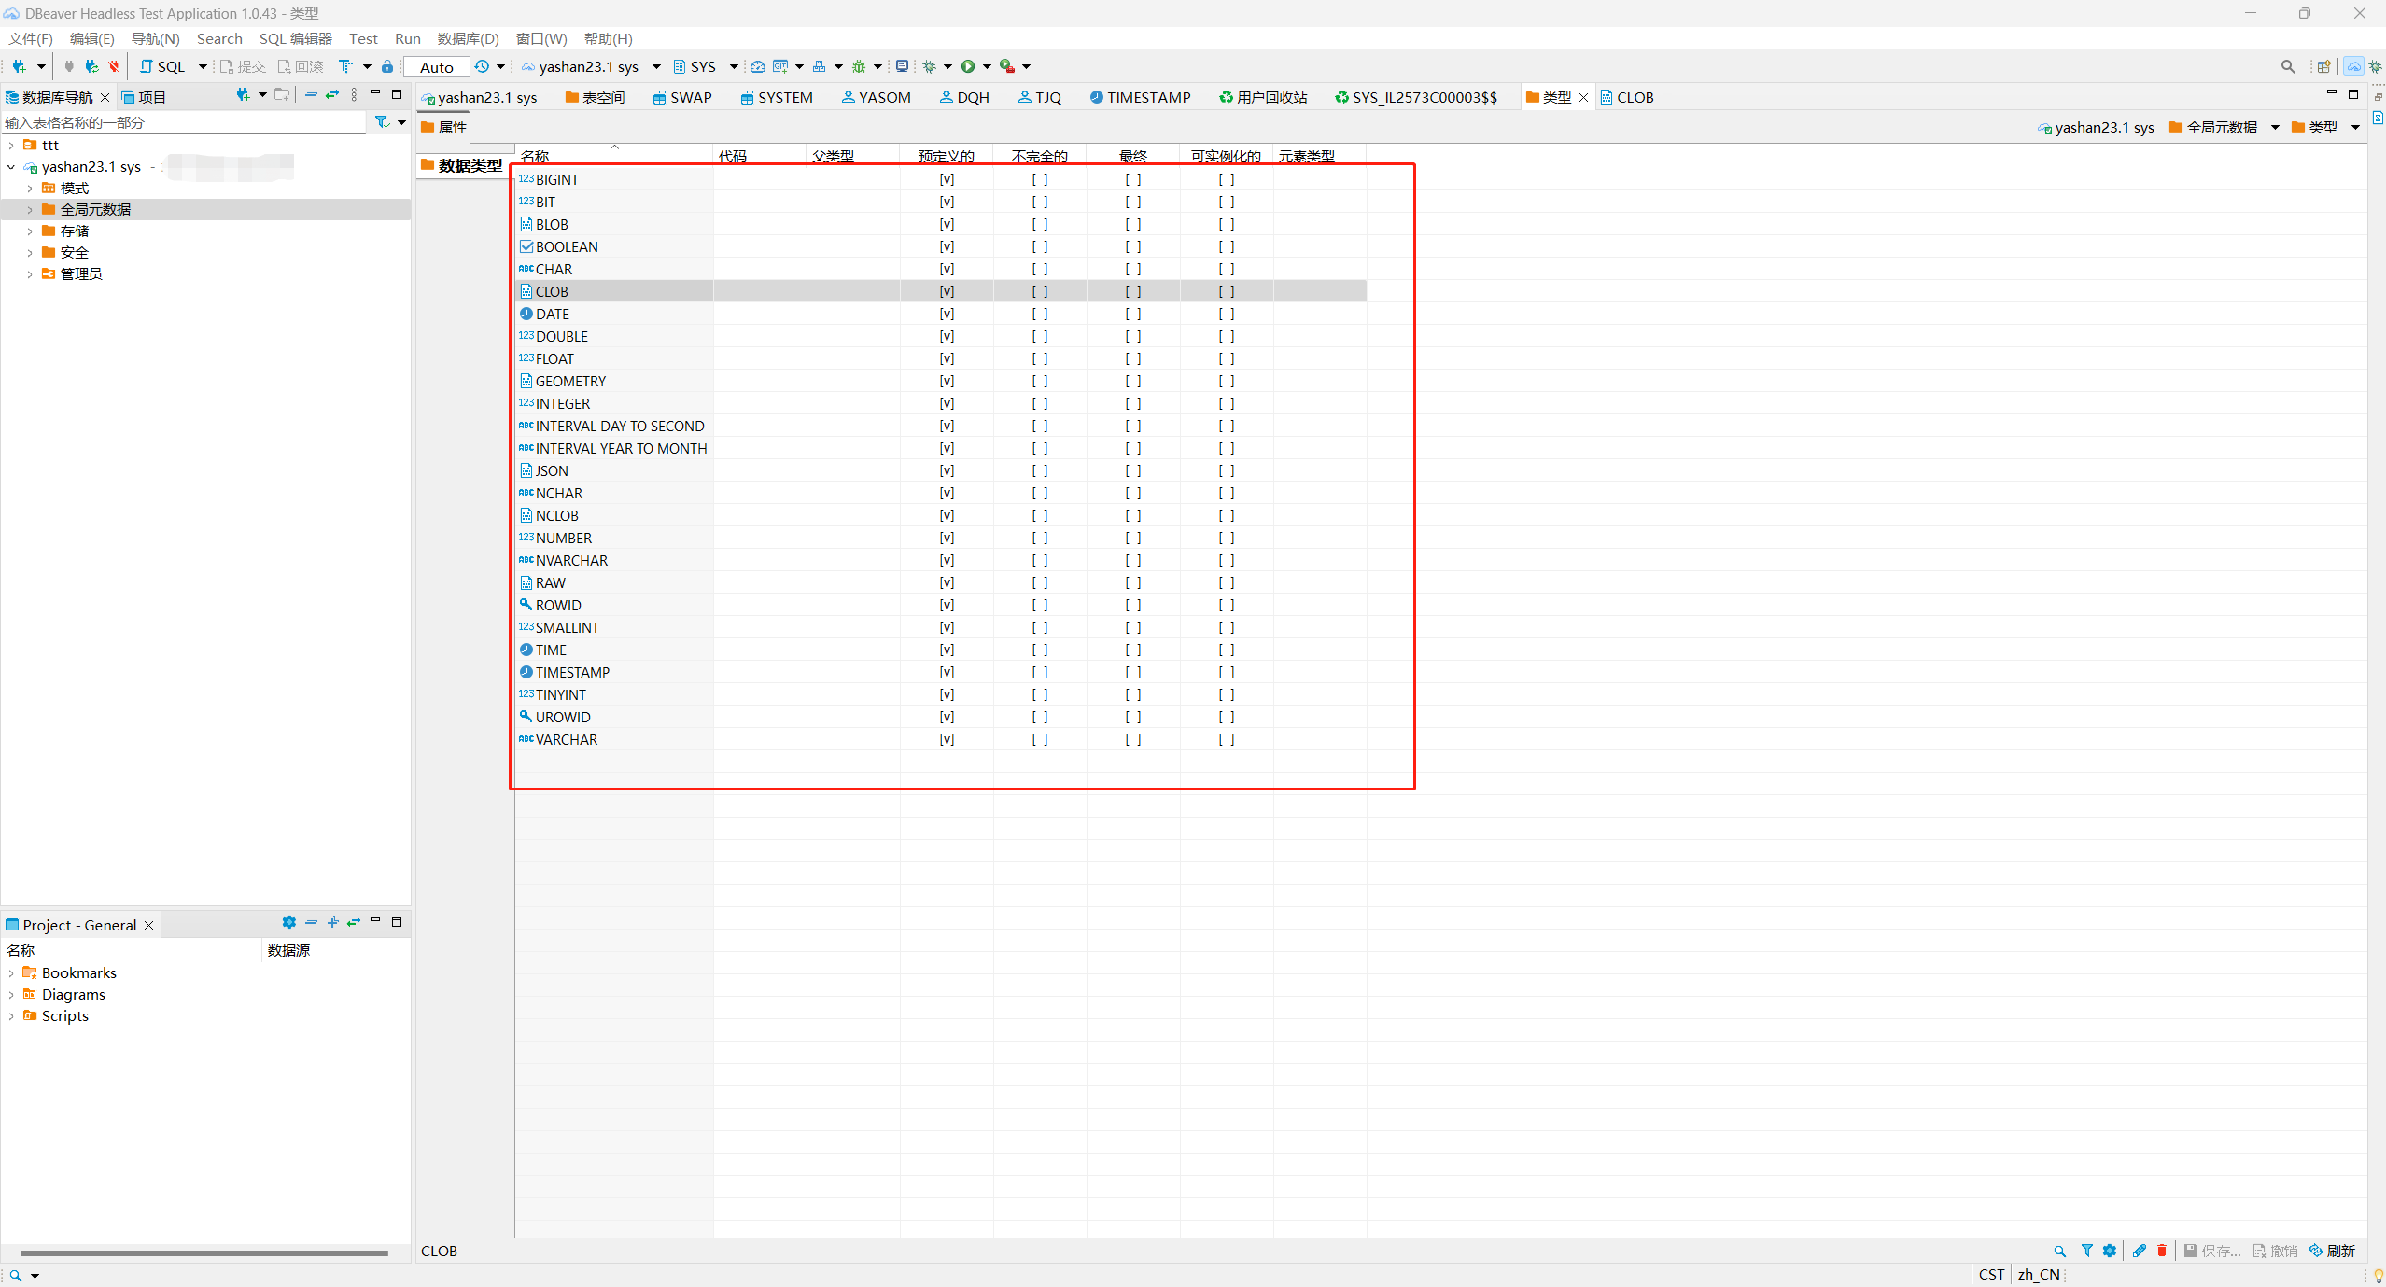Viewport: 2386px width, 1287px height.
Task: Click the Auto commit mode box
Action: 437,67
